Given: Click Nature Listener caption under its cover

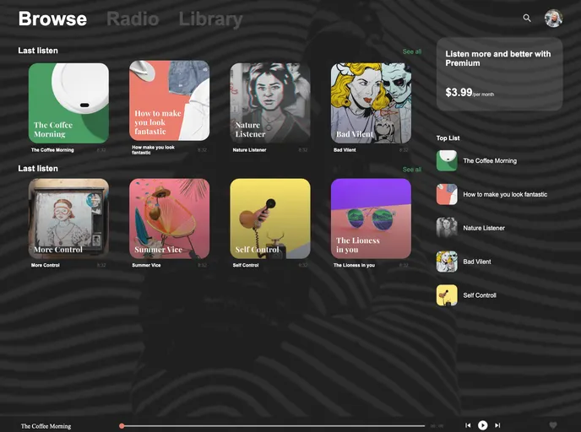Looking at the screenshot, I should (x=249, y=150).
